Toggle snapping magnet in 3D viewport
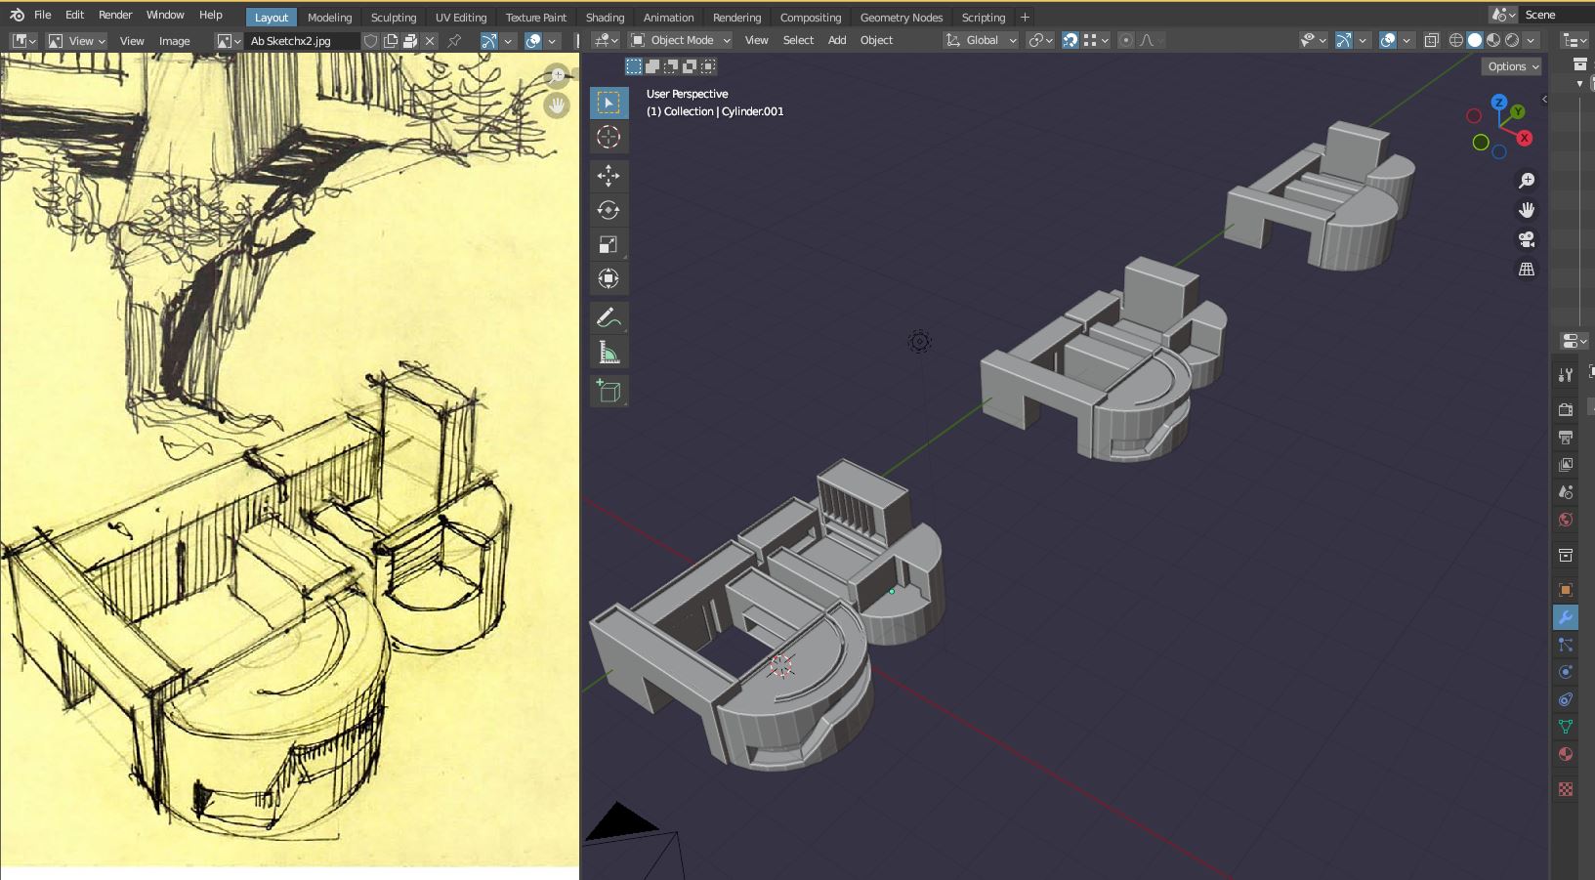 coord(1070,40)
